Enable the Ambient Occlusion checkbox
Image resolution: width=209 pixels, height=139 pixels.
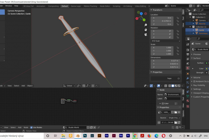click(x=194, y=81)
